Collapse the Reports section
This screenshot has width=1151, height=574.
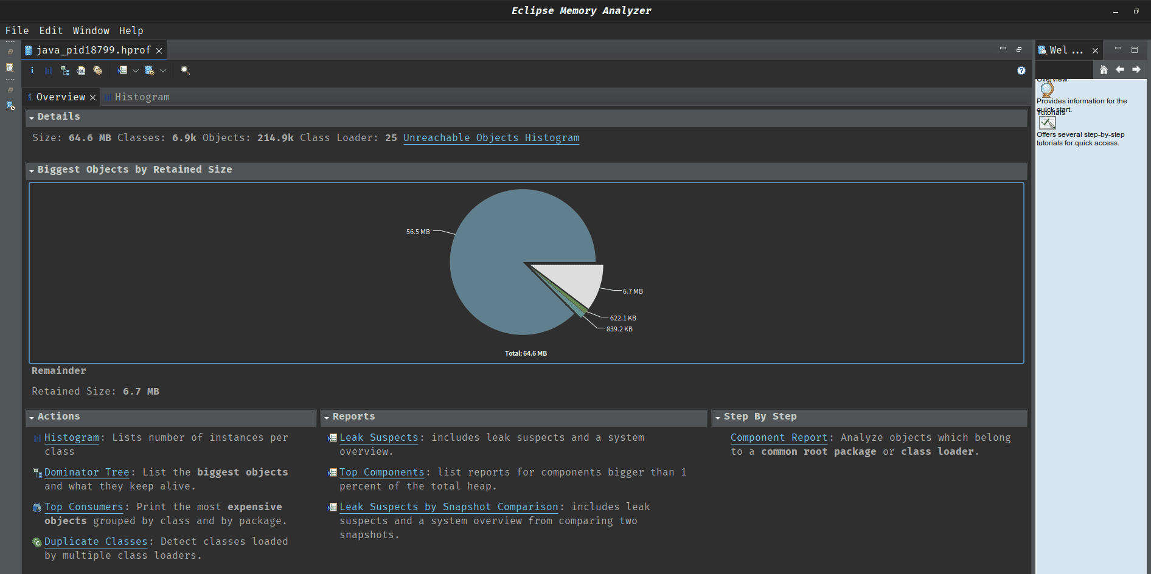[327, 417]
